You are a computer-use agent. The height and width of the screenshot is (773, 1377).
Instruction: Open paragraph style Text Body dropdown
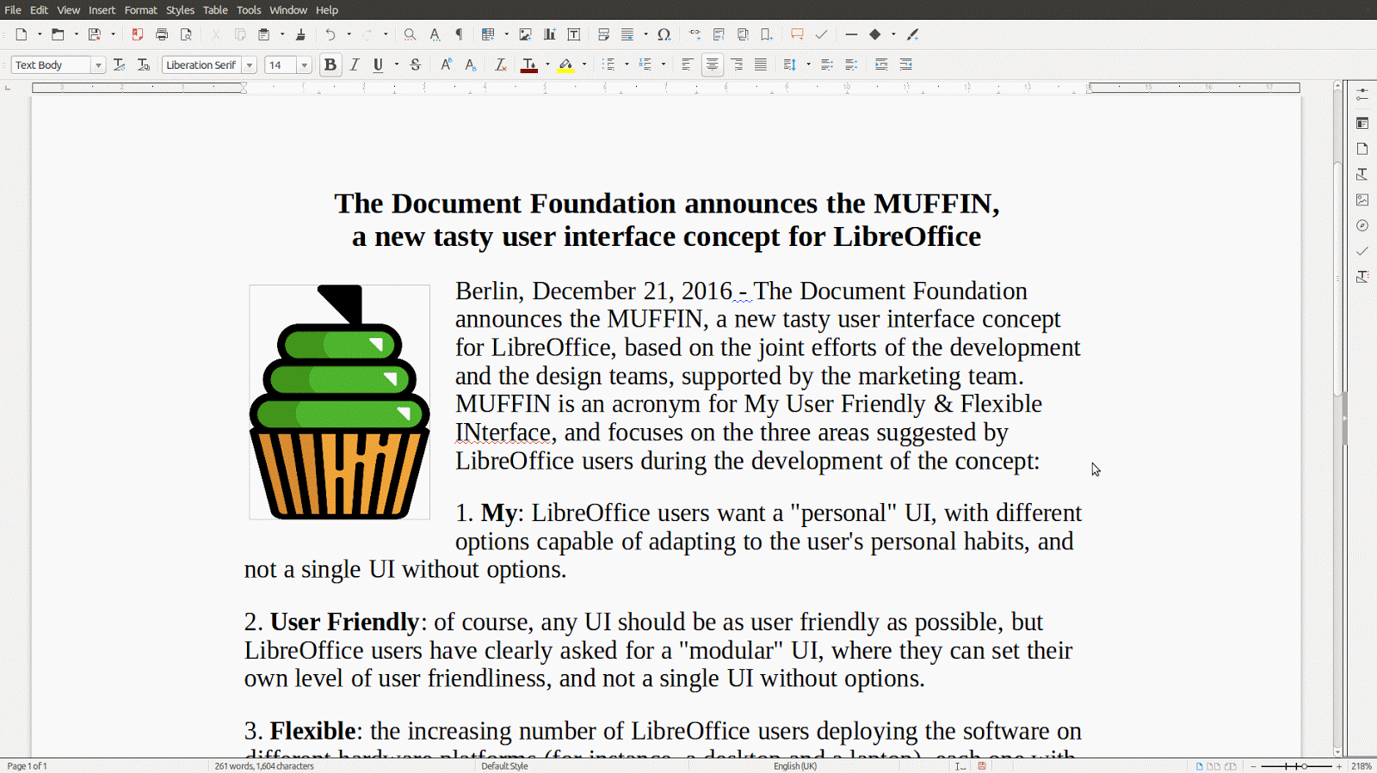(98, 65)
